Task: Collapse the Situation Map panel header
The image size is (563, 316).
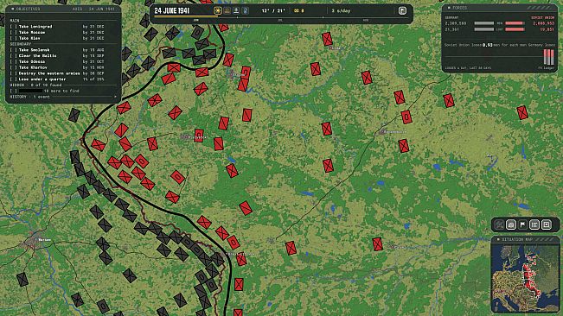Action: pos(525,239)
